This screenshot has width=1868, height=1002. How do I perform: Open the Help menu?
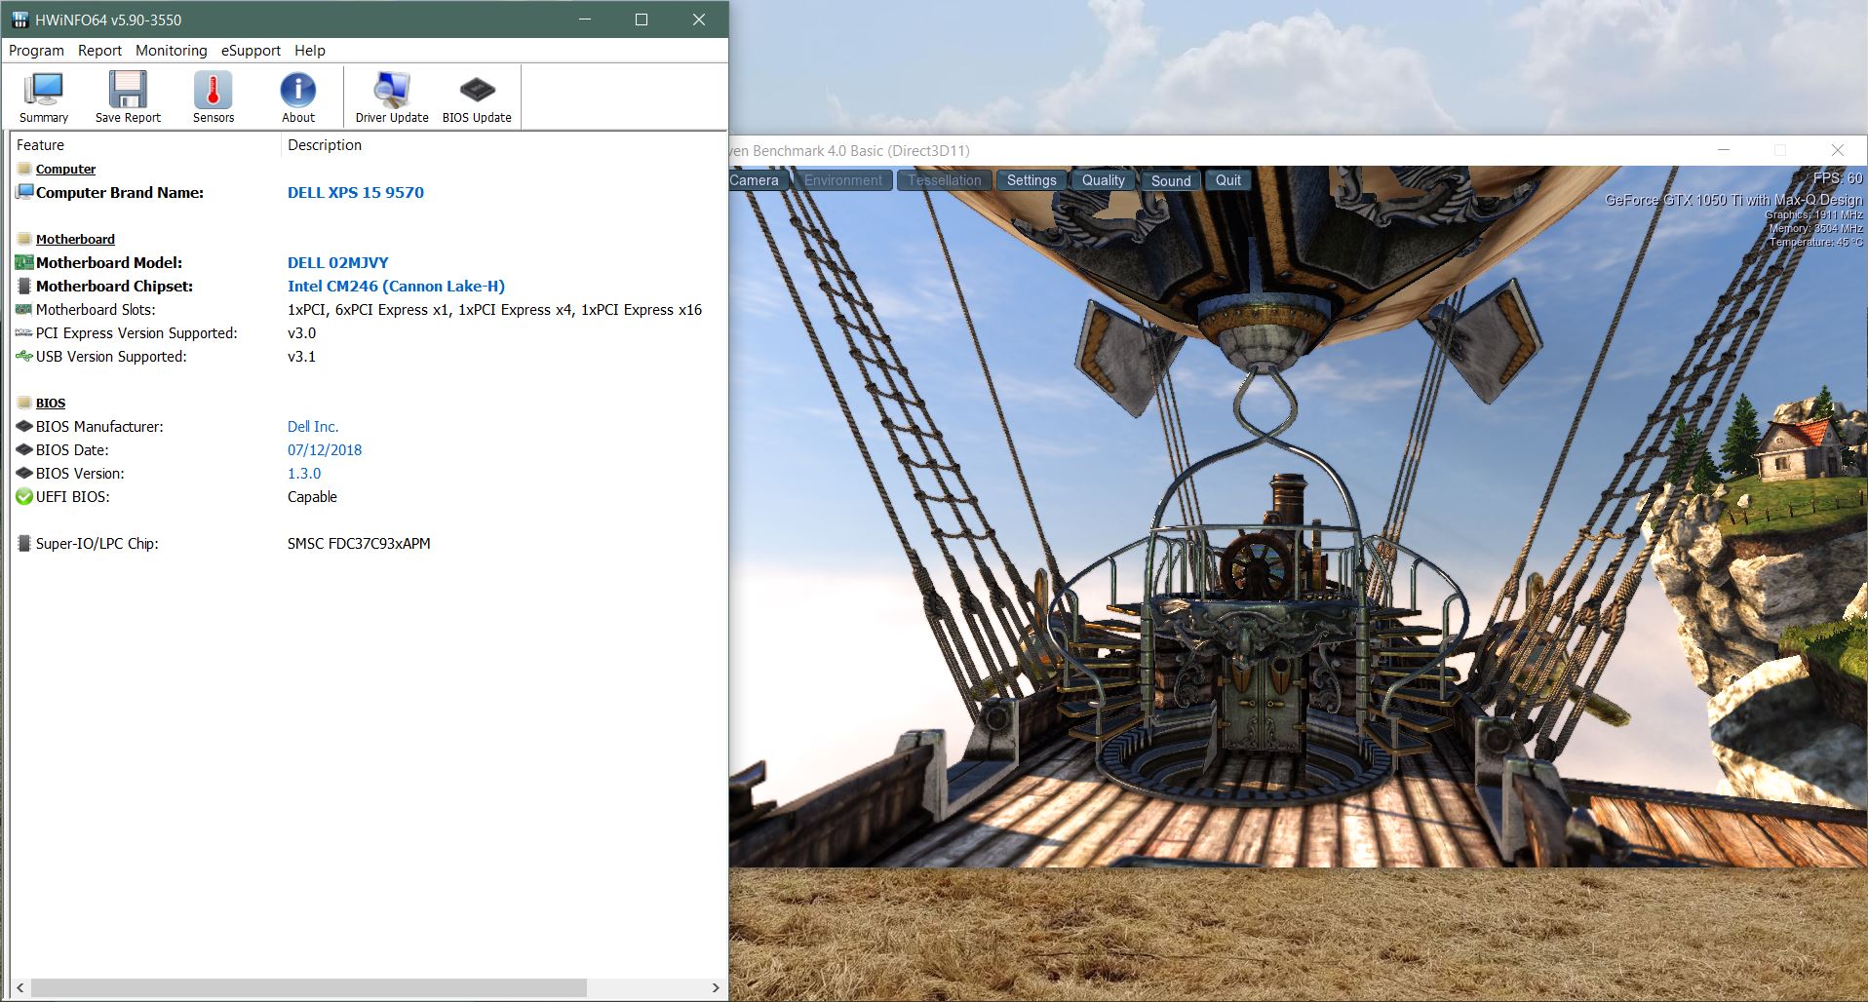point(310,51)
